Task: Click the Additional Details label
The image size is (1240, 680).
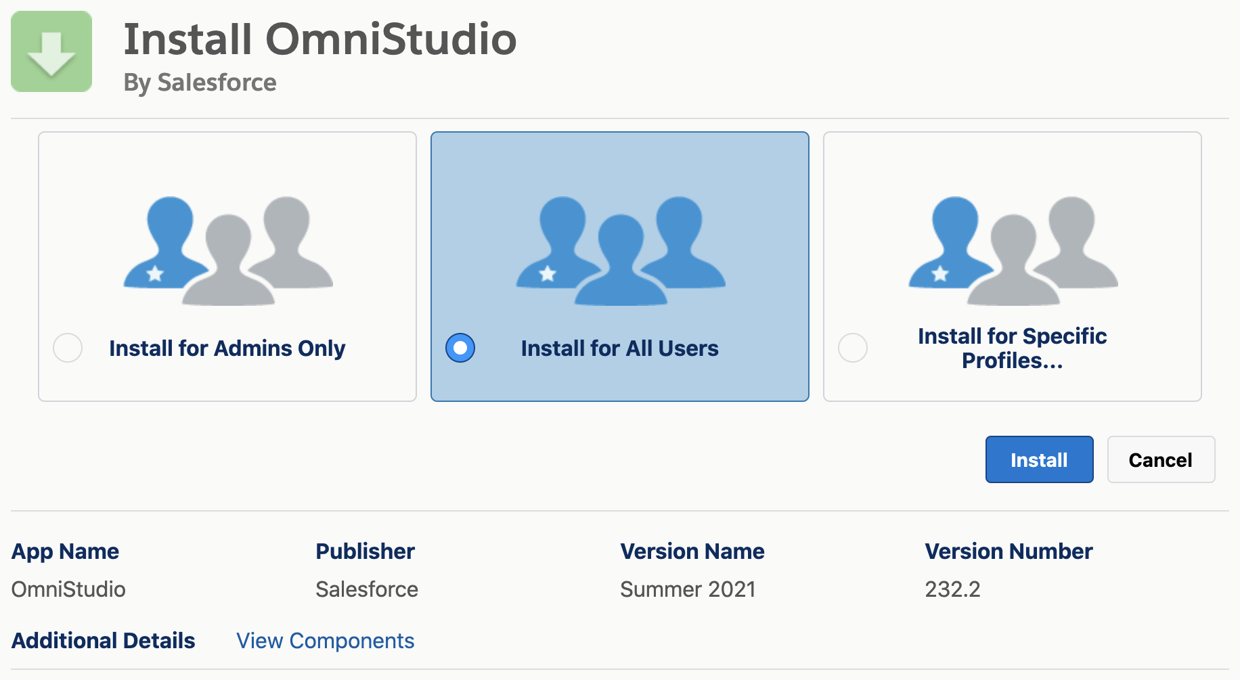Action: pyautogui.click(x=103, y=641)
